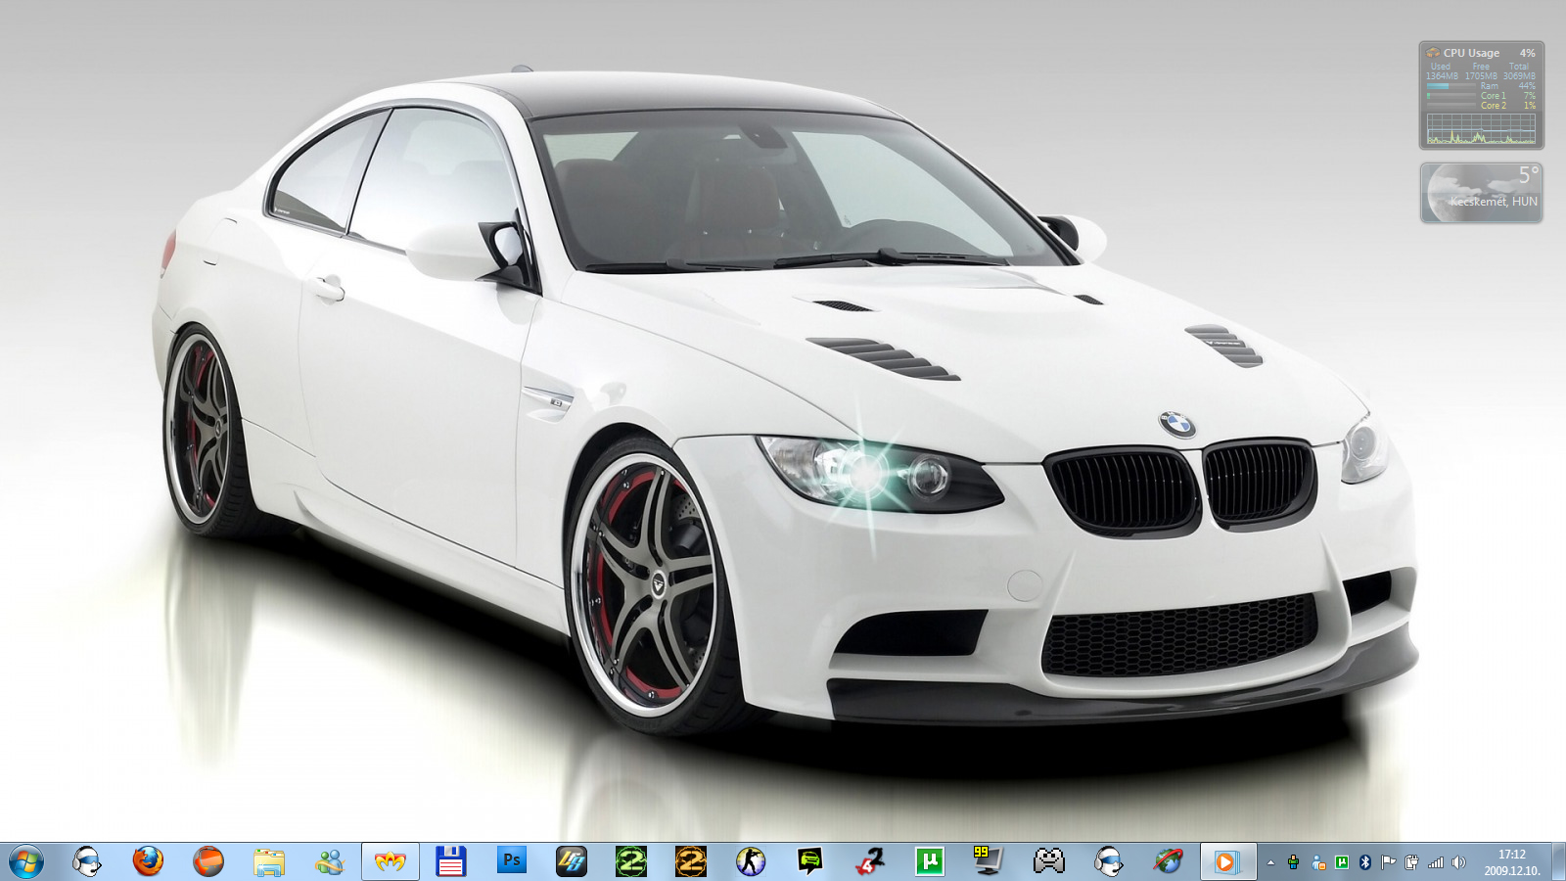The height and width of the screenshot is (881, 1566).
Task: Click the 5° temperature in weather gadget
Action: tap(1529, 175)
